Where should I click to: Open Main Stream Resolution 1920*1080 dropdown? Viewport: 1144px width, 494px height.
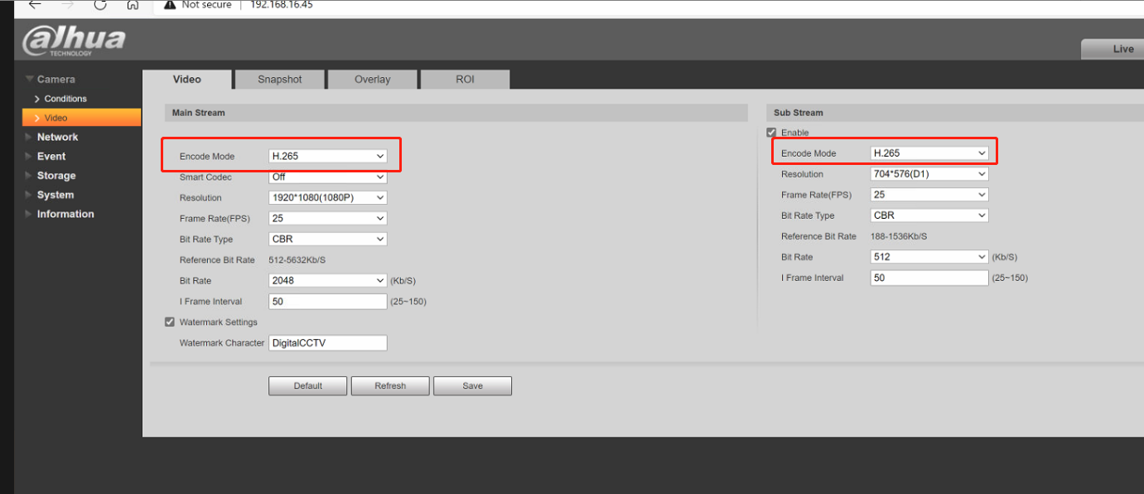[328, 197]
